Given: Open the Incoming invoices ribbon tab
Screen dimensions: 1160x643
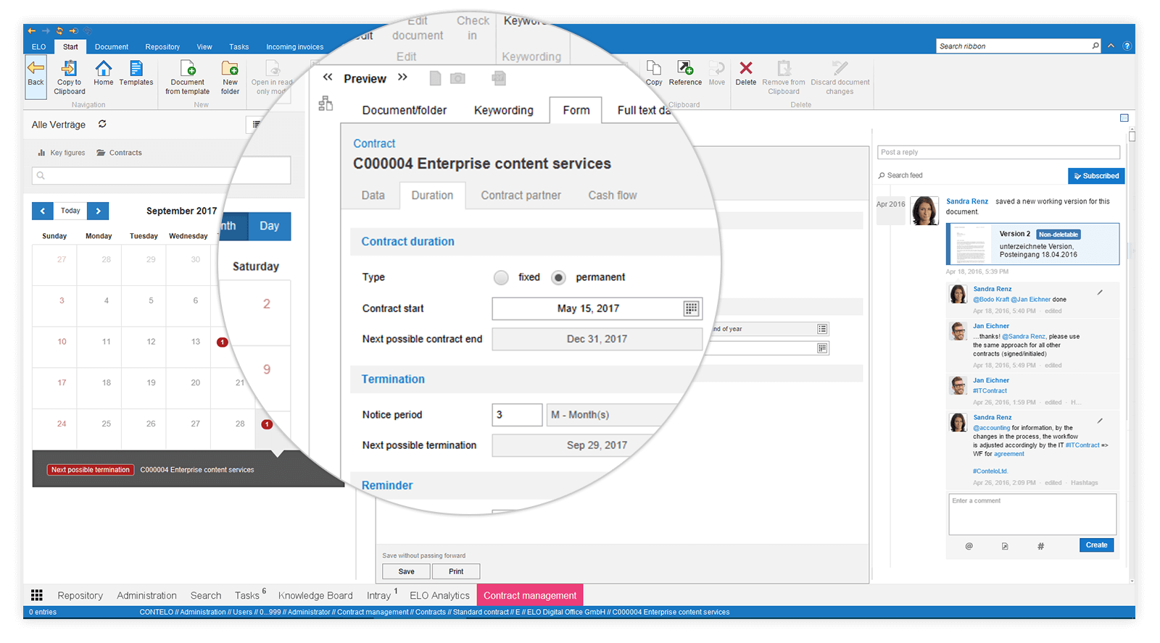Looking at the screenshot, I should pyautogui.click(x=294, y=46).
